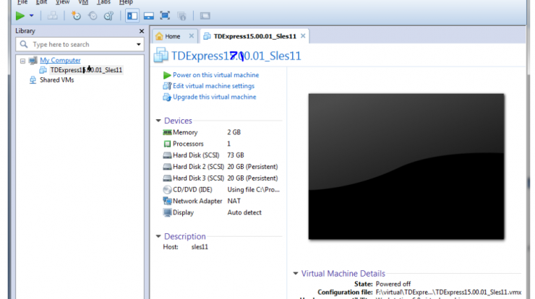This screenshot has width=535, height=299.
Task: Collapse the Devices section
Action: (x=158, y=121)
